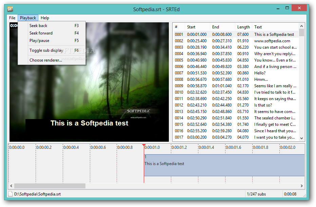
Task: Click the subtitle list scroll down arrow
Action: [x=301, y=138]
